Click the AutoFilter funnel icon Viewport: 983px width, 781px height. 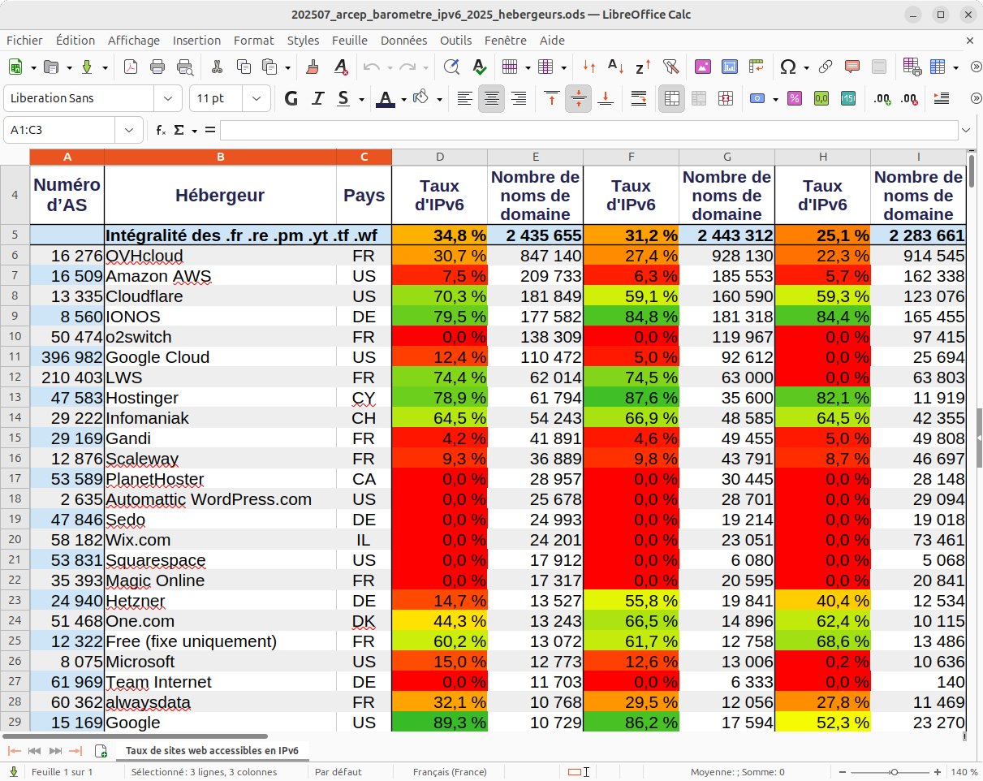click(670, 67)
